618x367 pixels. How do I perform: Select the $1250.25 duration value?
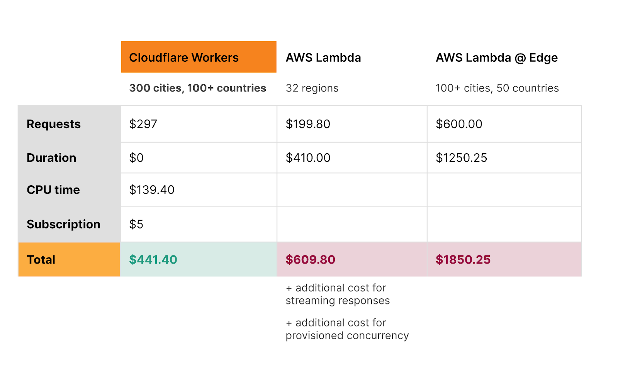(461, 157)
